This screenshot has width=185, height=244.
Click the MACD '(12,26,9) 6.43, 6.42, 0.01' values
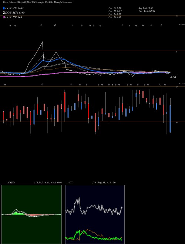pyautogui.click(x=48, y=183)
